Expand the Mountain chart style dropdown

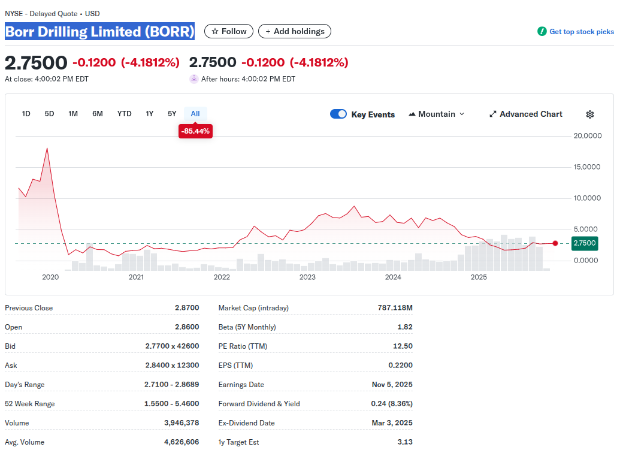tap(461, 114)
